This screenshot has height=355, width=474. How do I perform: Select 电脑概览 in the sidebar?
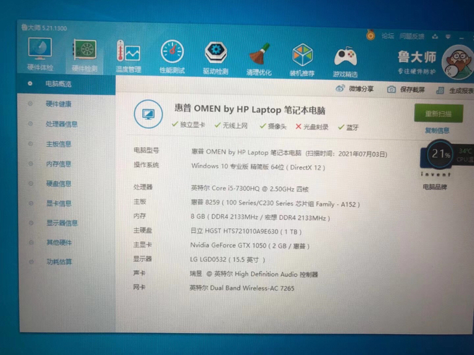tap(66, 84)
